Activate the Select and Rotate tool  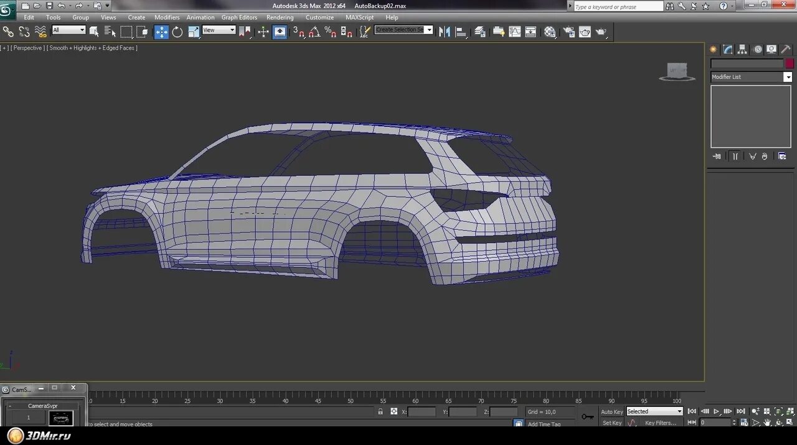point(177,32)
